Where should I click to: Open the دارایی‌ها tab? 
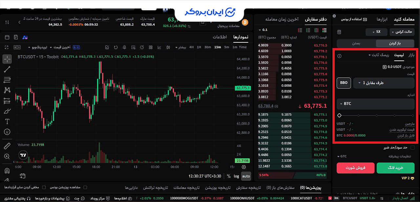(131, 188)
